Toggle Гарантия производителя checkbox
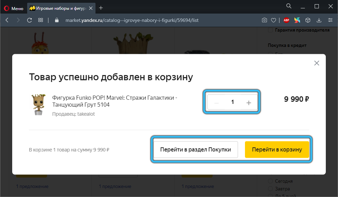This screenshot has height=197, width=338. (x=270, y=30)
